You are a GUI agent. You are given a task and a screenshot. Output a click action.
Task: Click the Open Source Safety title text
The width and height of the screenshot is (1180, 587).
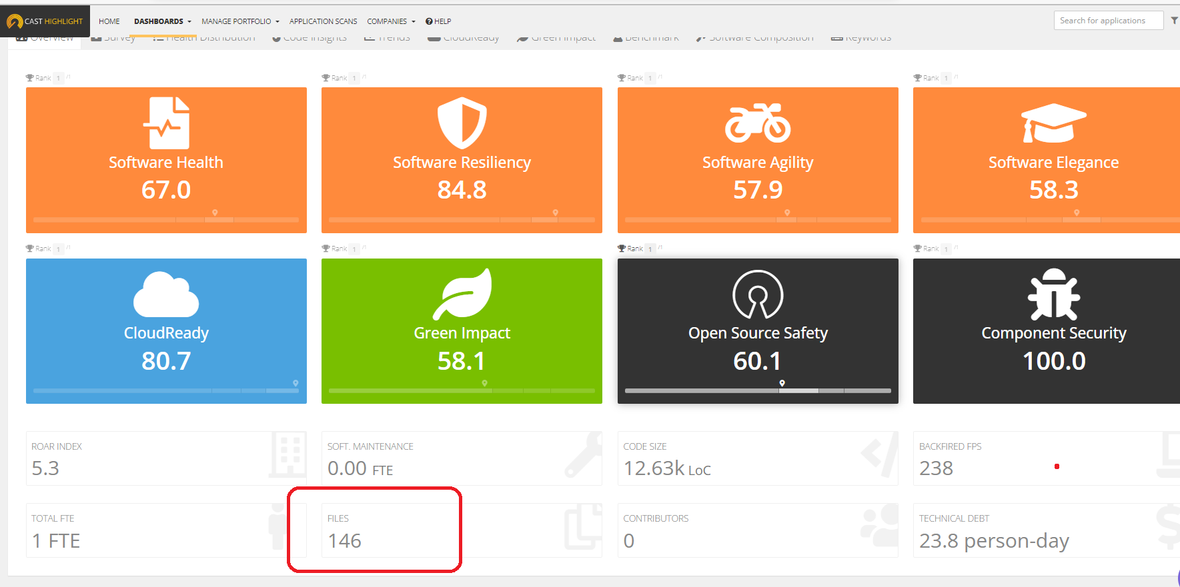(758, 333)
